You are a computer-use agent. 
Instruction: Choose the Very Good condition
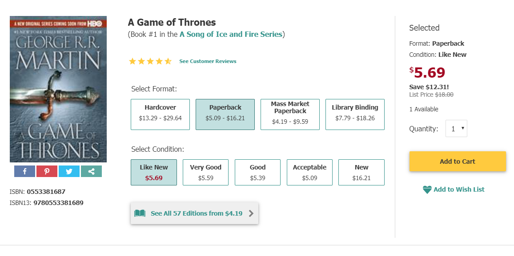205,172
